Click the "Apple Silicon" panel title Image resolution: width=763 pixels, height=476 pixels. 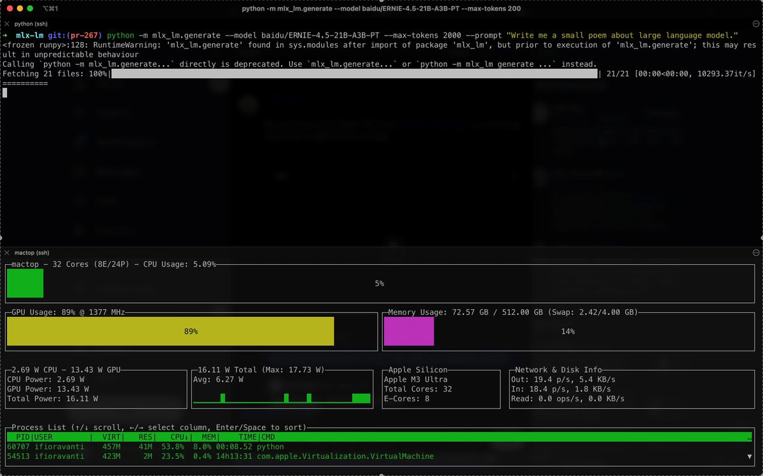click(418, 370)
